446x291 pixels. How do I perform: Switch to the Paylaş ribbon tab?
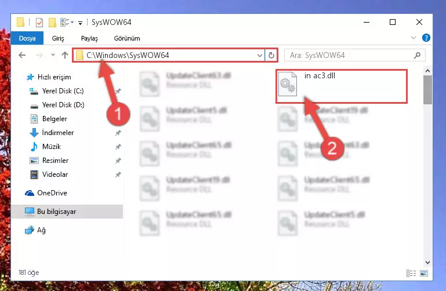(x=89, y=38)
